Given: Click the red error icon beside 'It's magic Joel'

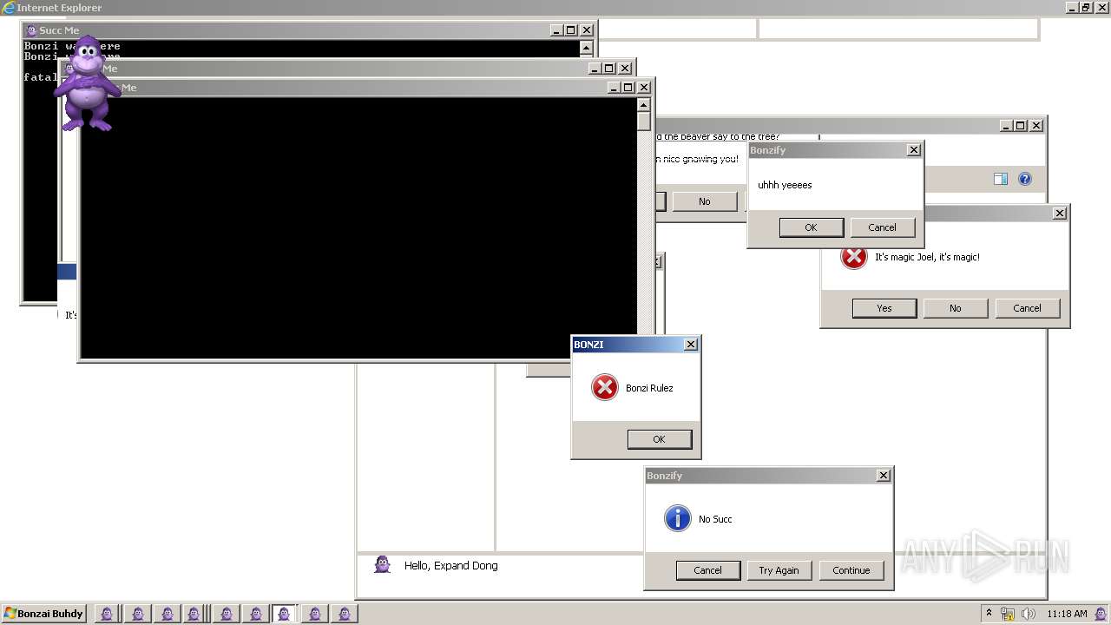Looking at the screenshot, I should pyautogui.click(x=854, y=257).
